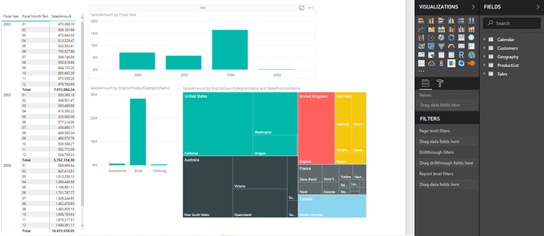
Task: Click the England tile in the treemap
Action: click(x=316, y=128)
